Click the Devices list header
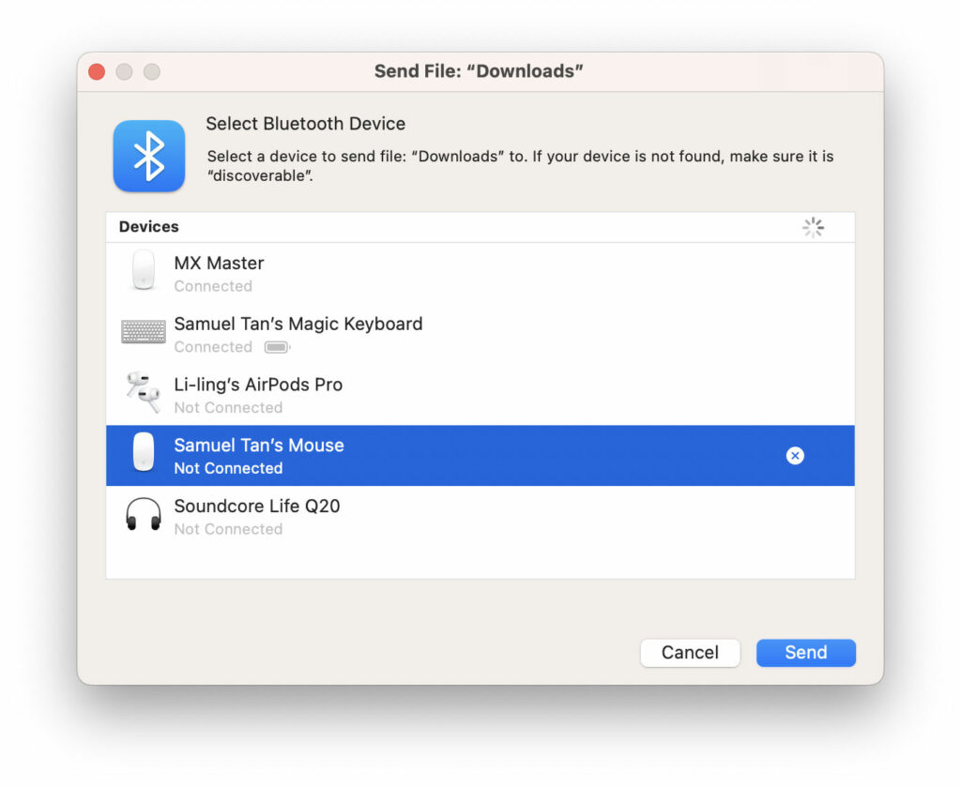Image resolution: width=961 pixels, height=787 pixels. [x=148, y=227]
